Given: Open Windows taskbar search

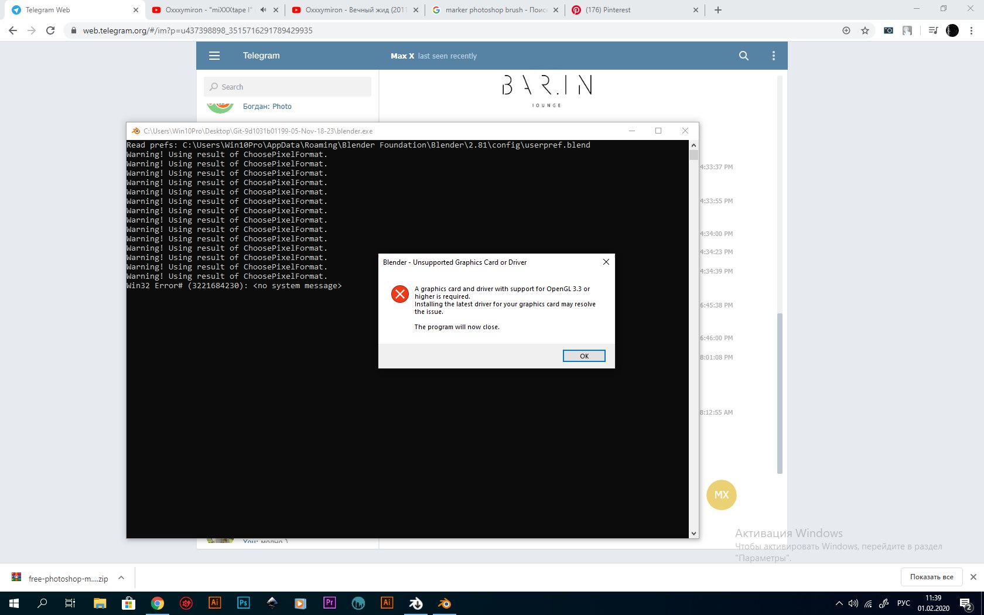Looking at the screenshot, I should pos(42,603).
